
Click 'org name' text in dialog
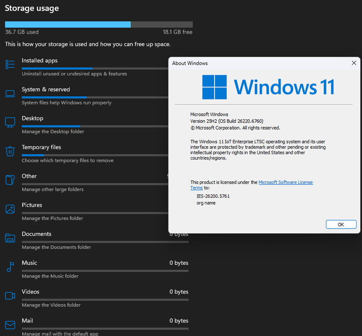(206, 203)
